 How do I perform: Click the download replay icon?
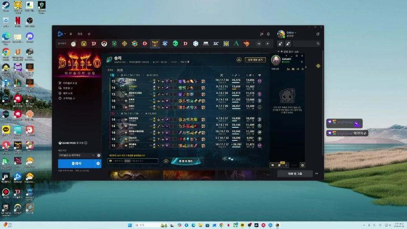coord(239,60)
